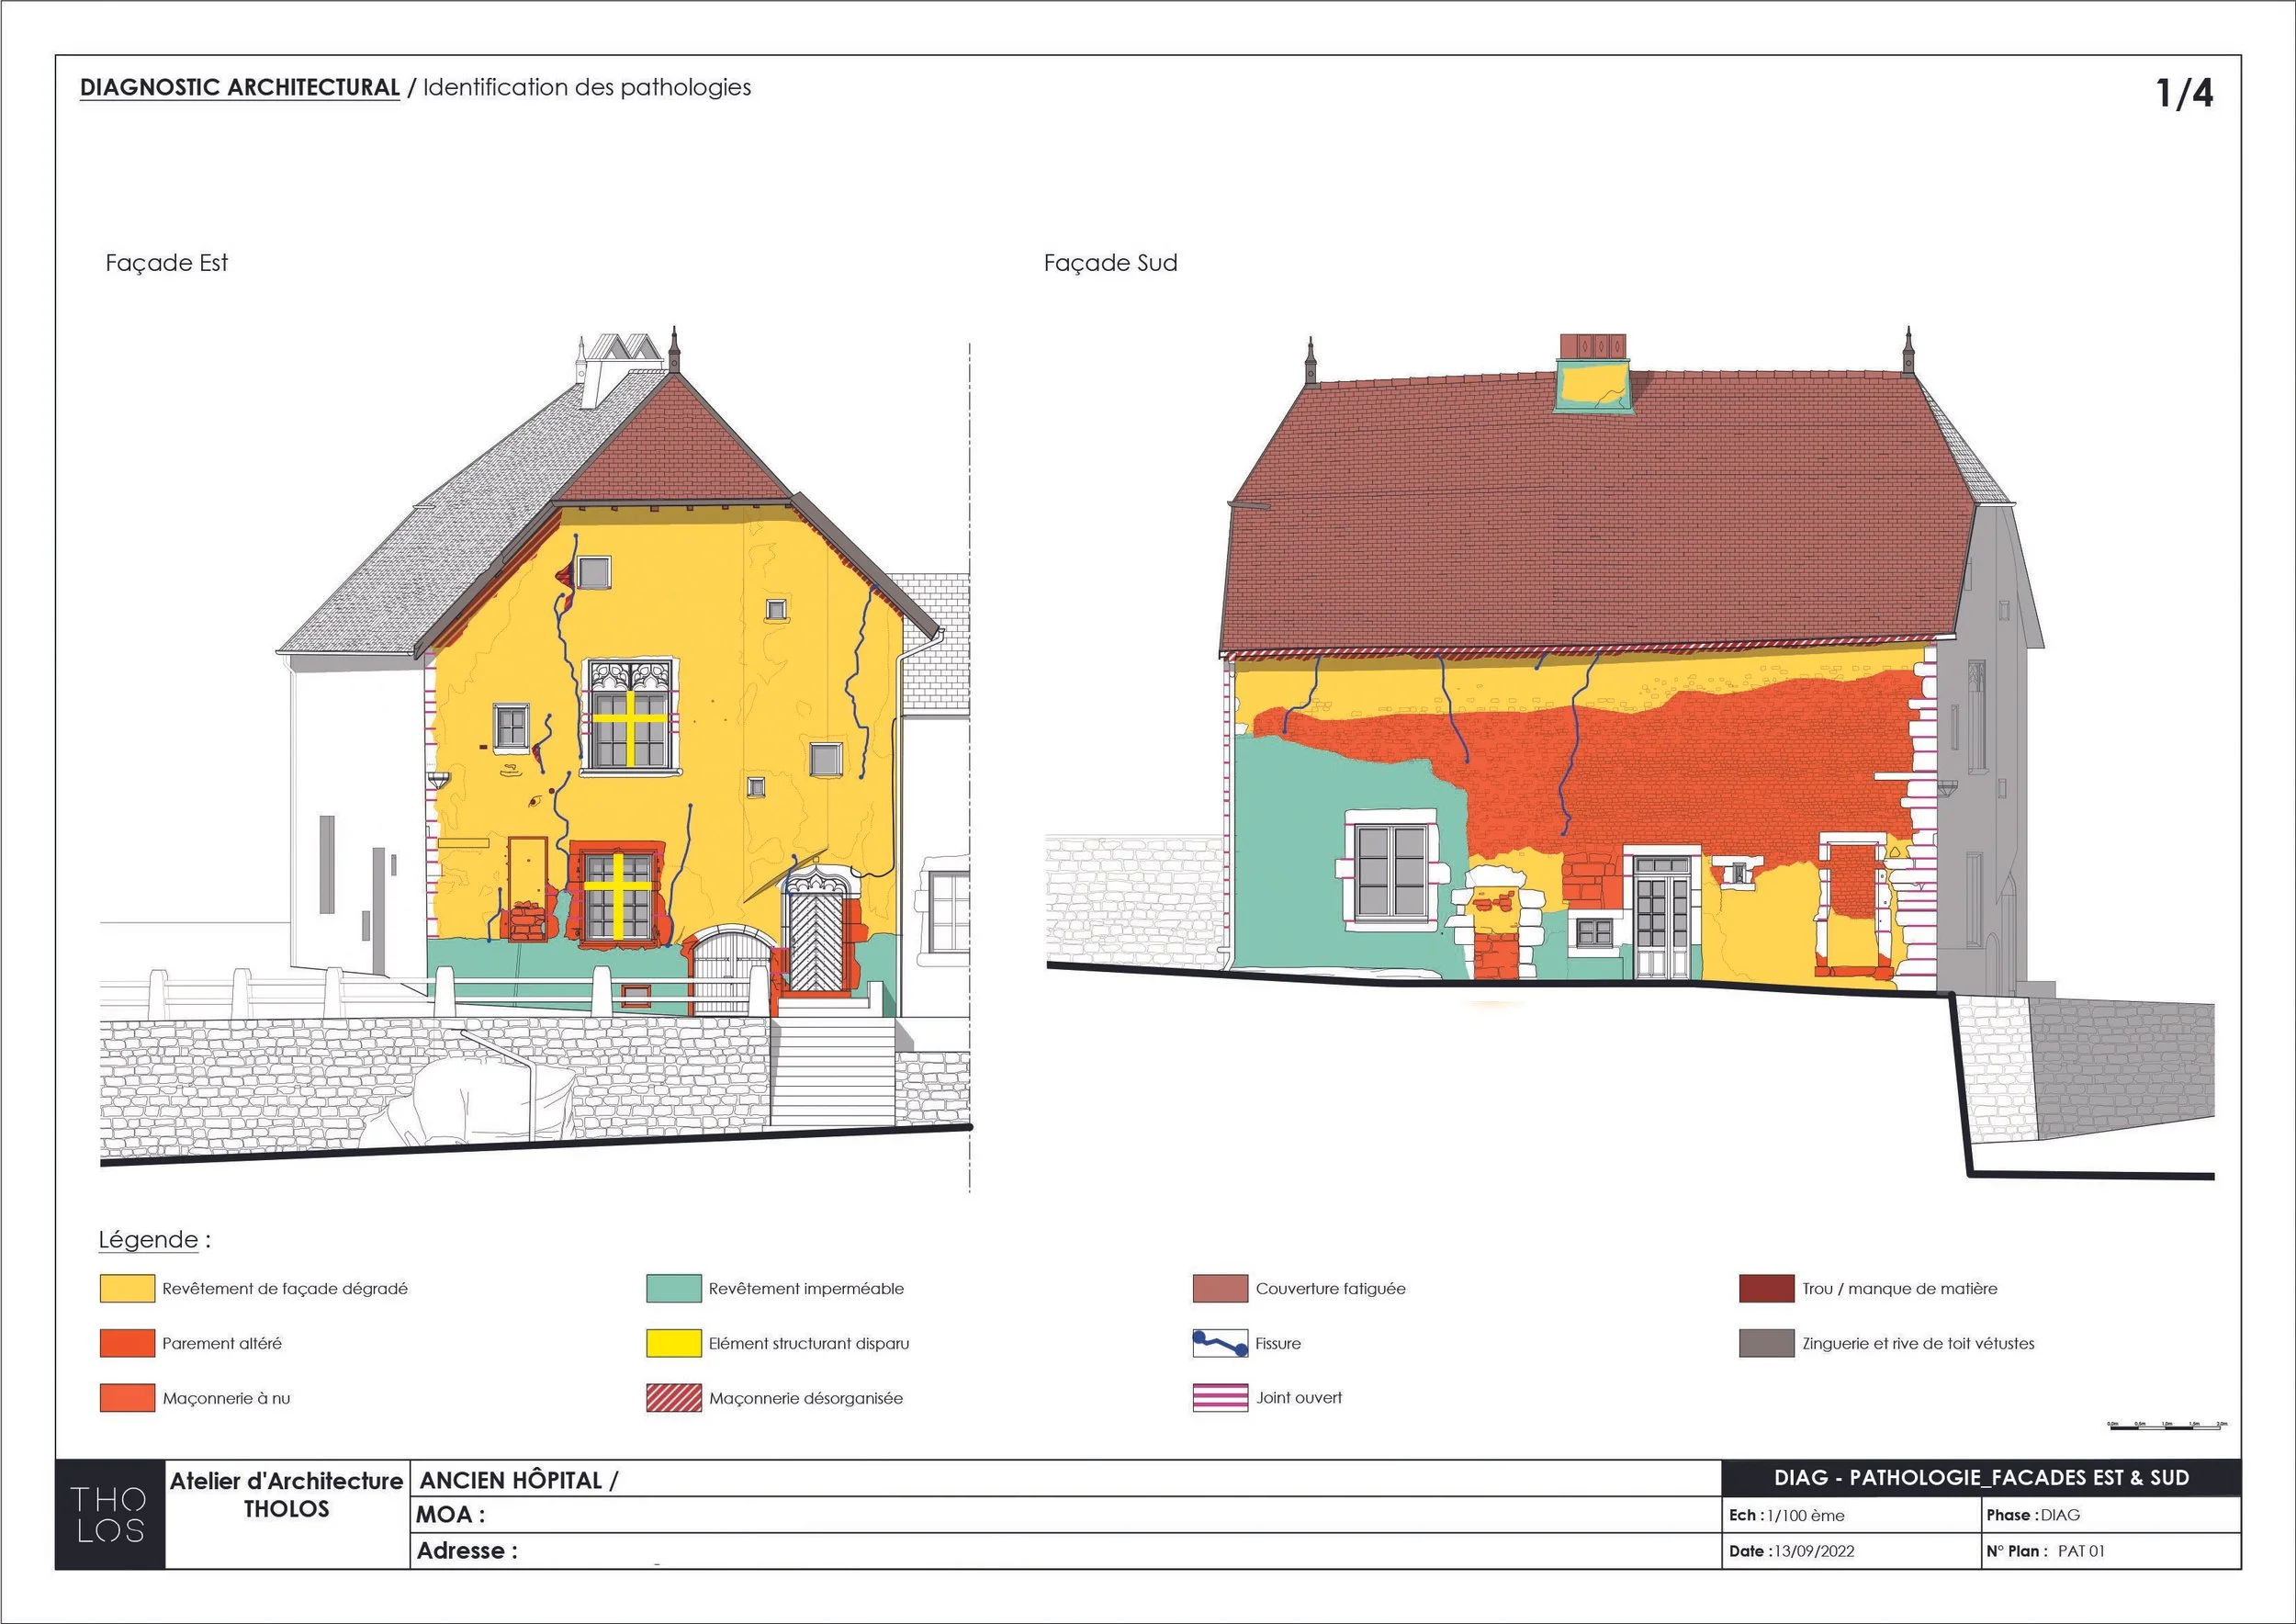Click the 'ANCIEN HÔPITAL /' title field
This screenshot has width=2296, height=1624.
pyautogui.click(x=519, y=1481)
